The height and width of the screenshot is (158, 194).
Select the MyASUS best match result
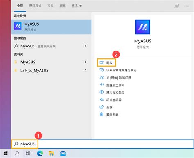(51, 27)
